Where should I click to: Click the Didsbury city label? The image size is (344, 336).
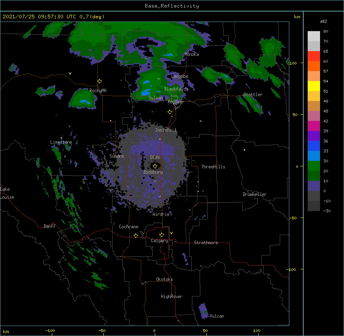(153, 172)
